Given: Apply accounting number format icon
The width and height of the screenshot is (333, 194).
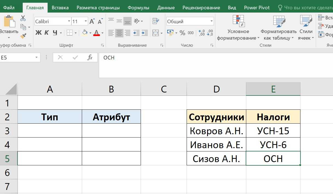Looking at the screenshot, I should [x=170, y=33].
